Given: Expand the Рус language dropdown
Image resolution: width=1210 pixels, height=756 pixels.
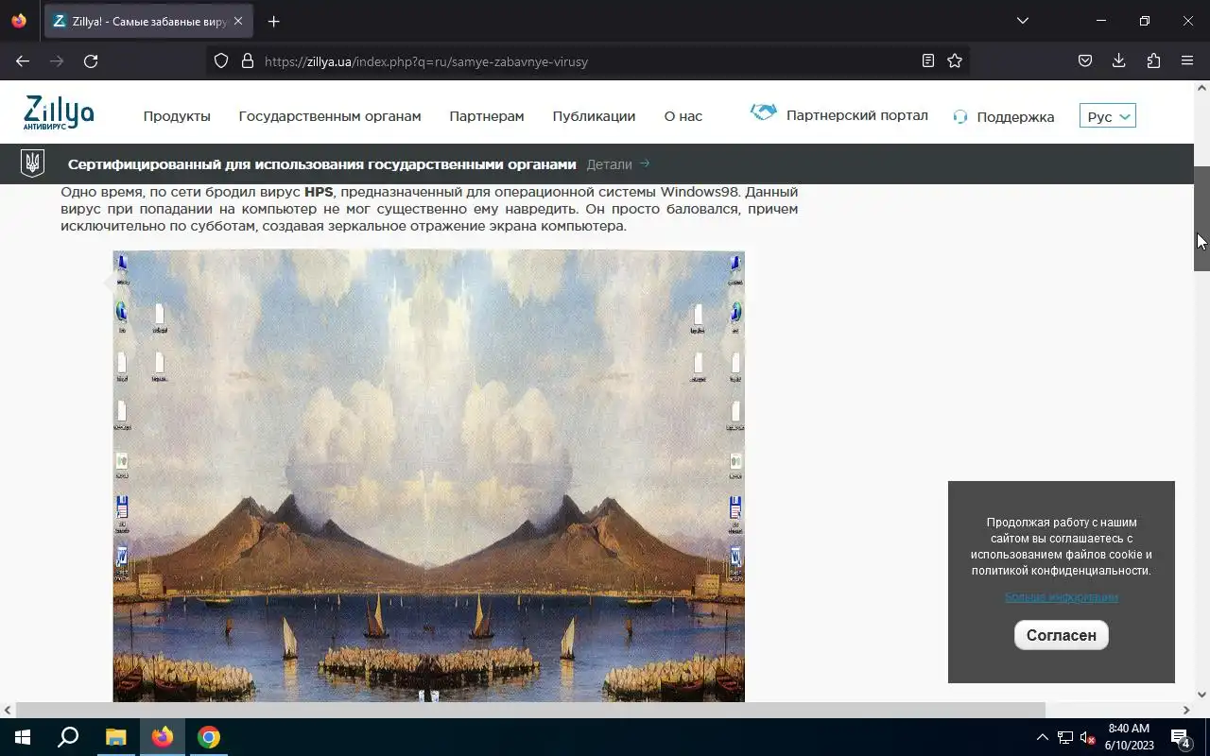Looking at the screenshot, I should 1108,116.
